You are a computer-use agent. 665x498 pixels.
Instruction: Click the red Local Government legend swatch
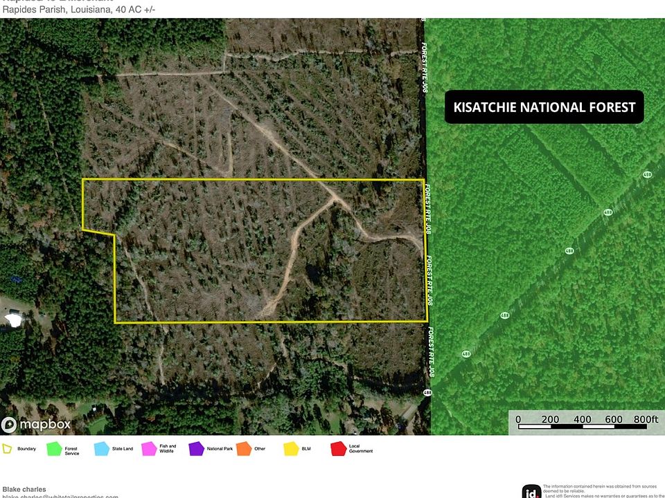pyautogui.click(x=339, y=449)
